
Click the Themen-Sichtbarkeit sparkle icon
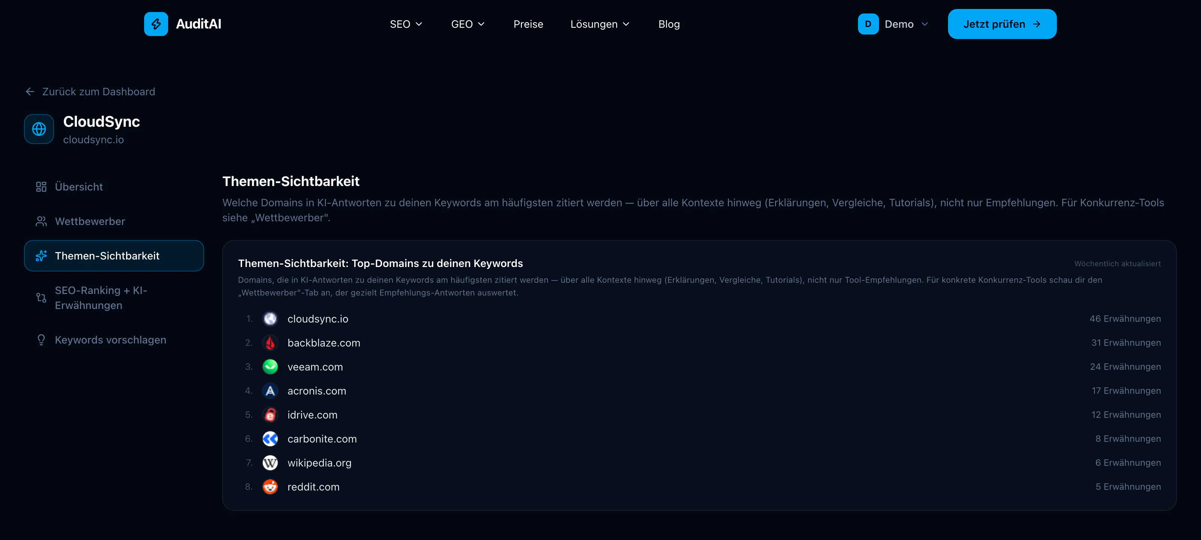coord(41,255)
